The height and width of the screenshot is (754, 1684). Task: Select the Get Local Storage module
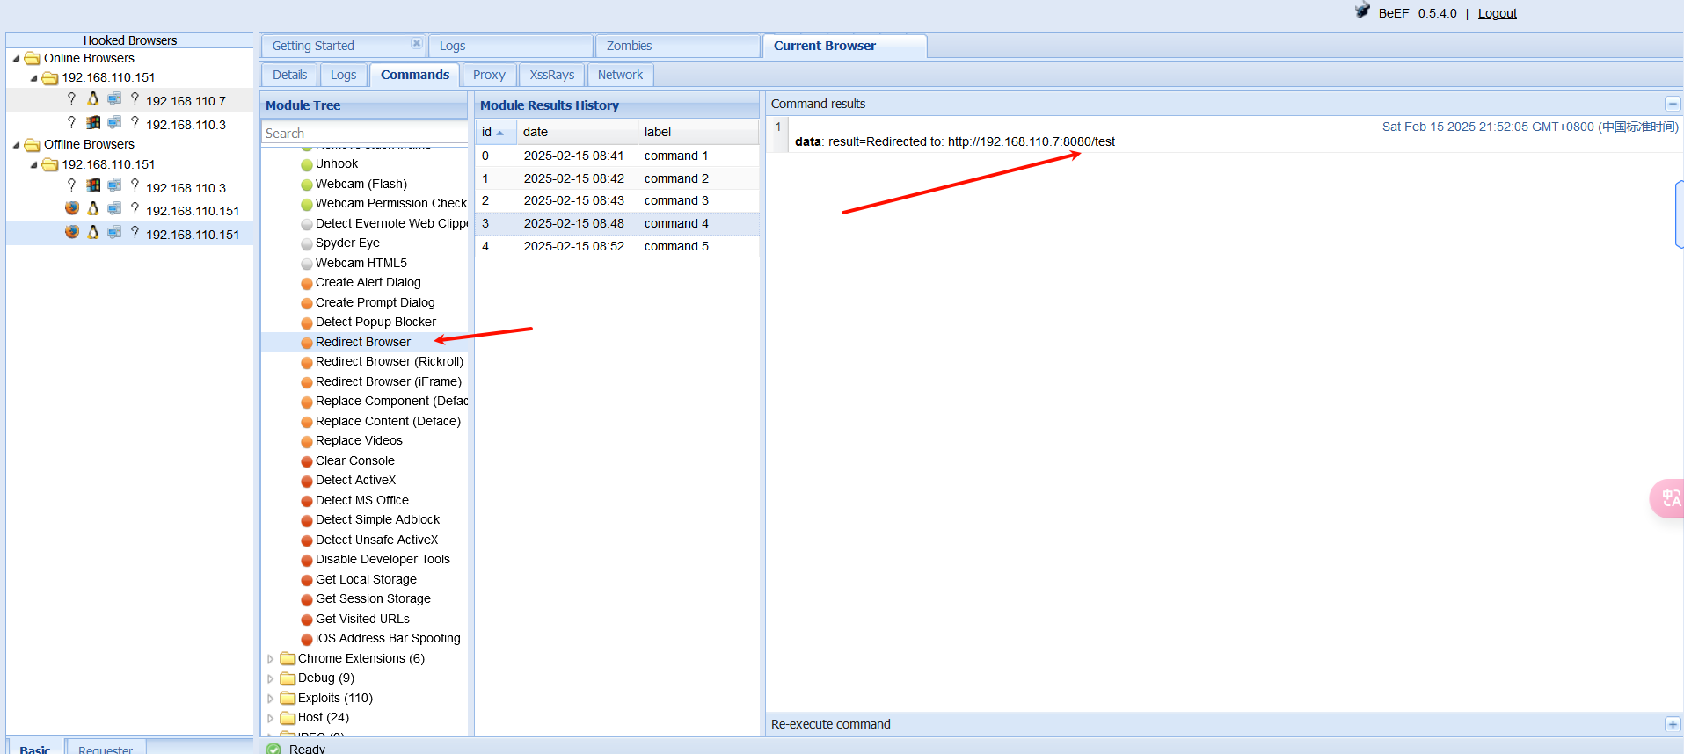(x=366, y=579)
